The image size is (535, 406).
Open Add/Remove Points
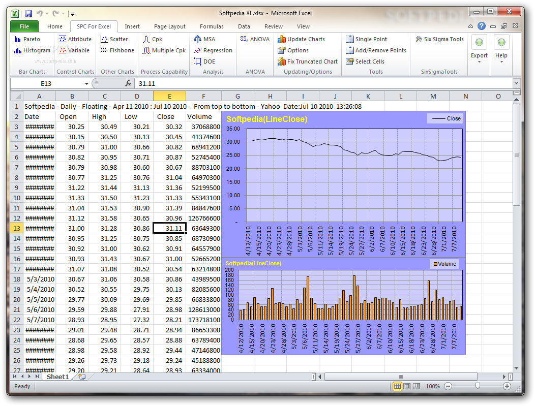click(x=376, y=50)
